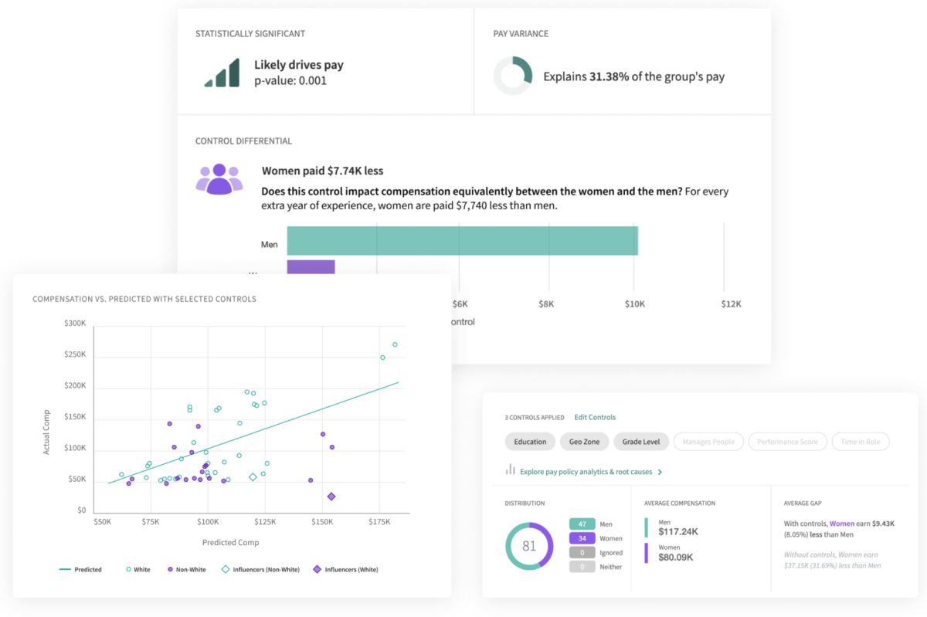This screenshot has height=617, width=927.
Task: Enable the Time in Role control
Action: tap(861, 442)
